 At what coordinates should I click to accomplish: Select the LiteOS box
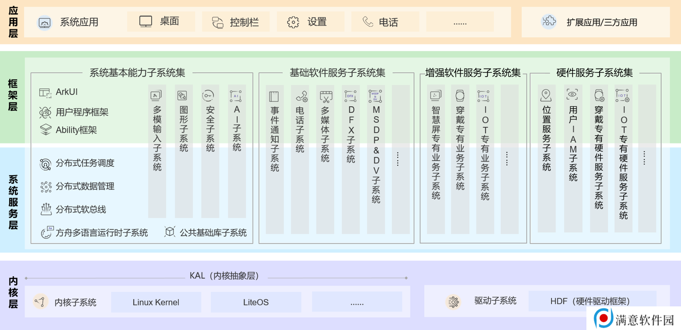[256, 302]
